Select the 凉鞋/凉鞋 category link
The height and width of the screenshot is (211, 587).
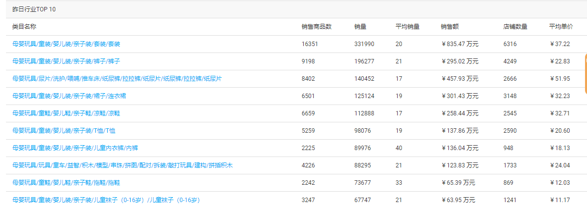pos(66,113)
